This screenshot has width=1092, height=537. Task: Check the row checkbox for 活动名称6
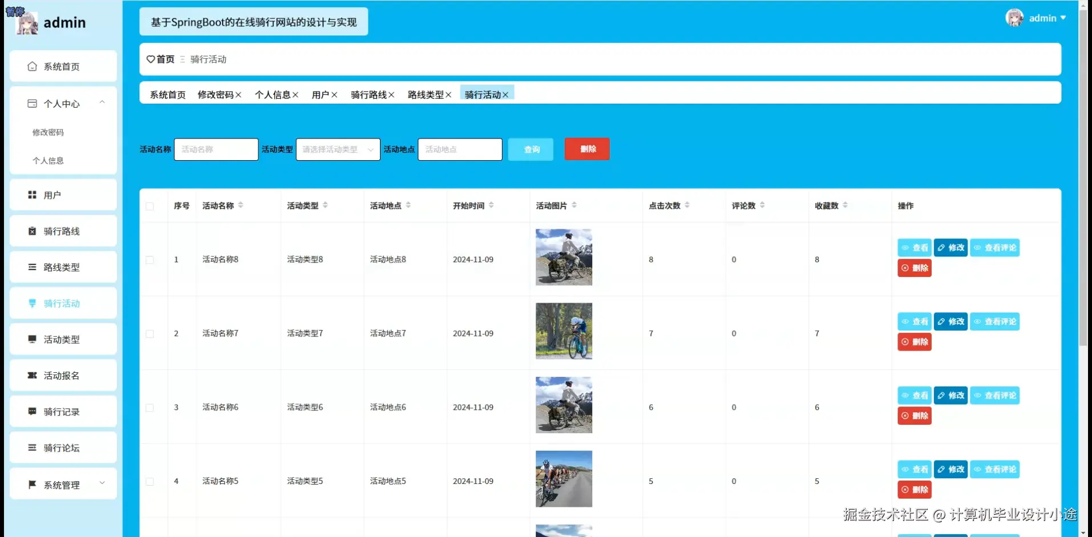(150, 408)
